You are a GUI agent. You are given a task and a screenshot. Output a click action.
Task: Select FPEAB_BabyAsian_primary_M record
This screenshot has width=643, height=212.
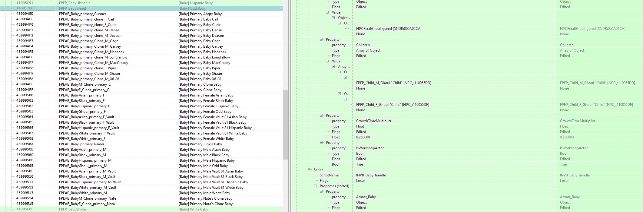(141, 150)
